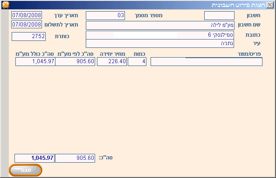
Task: Click the עיר field with נתניה
Action: [x=160, y=43]
